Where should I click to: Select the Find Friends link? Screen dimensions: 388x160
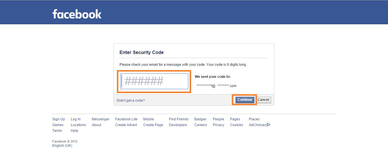coord(179,119)
